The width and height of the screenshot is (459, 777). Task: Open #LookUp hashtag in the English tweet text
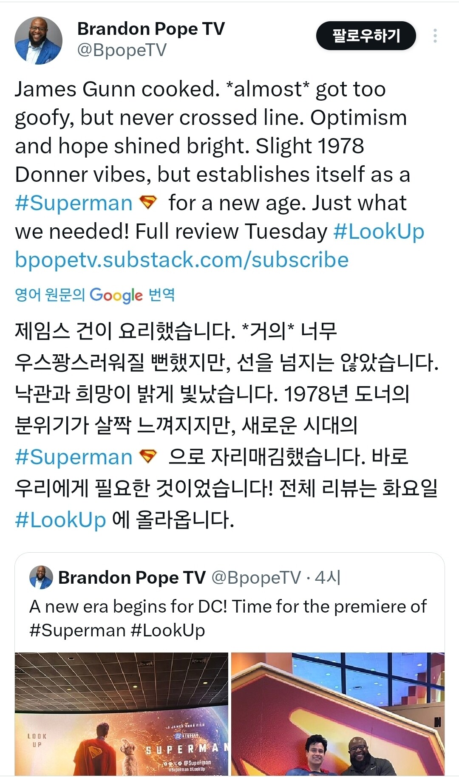coord(379,232)
